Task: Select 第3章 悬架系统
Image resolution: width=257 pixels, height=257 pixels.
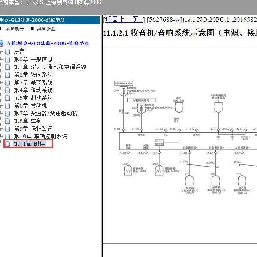Action: point(33,82)
